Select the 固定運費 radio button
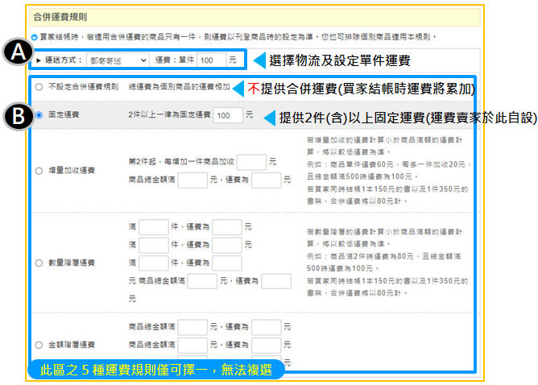538x385 pixels. [x=39, y=115]
